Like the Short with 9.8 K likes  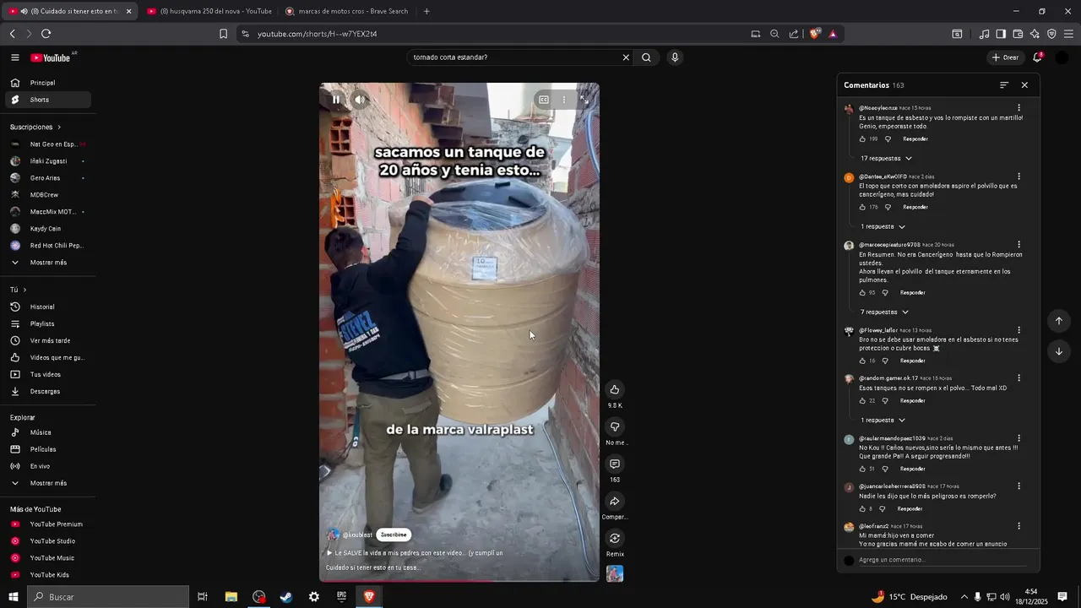pos(615,389)
